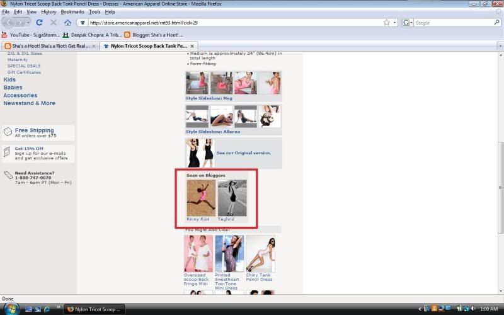The image size is (504, 315).
Task: Click the Reload page icon
Action: click(39, 23)
